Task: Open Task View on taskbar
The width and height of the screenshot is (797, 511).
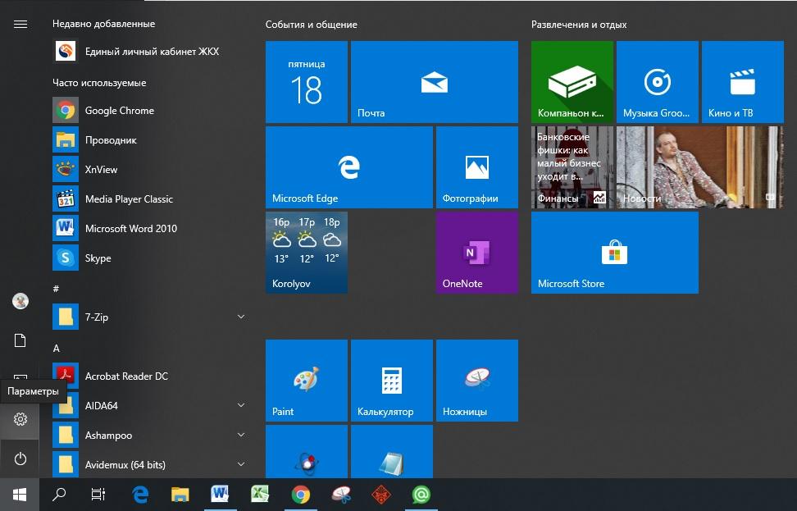Action: pyautogui.click(x=98, y=495)
